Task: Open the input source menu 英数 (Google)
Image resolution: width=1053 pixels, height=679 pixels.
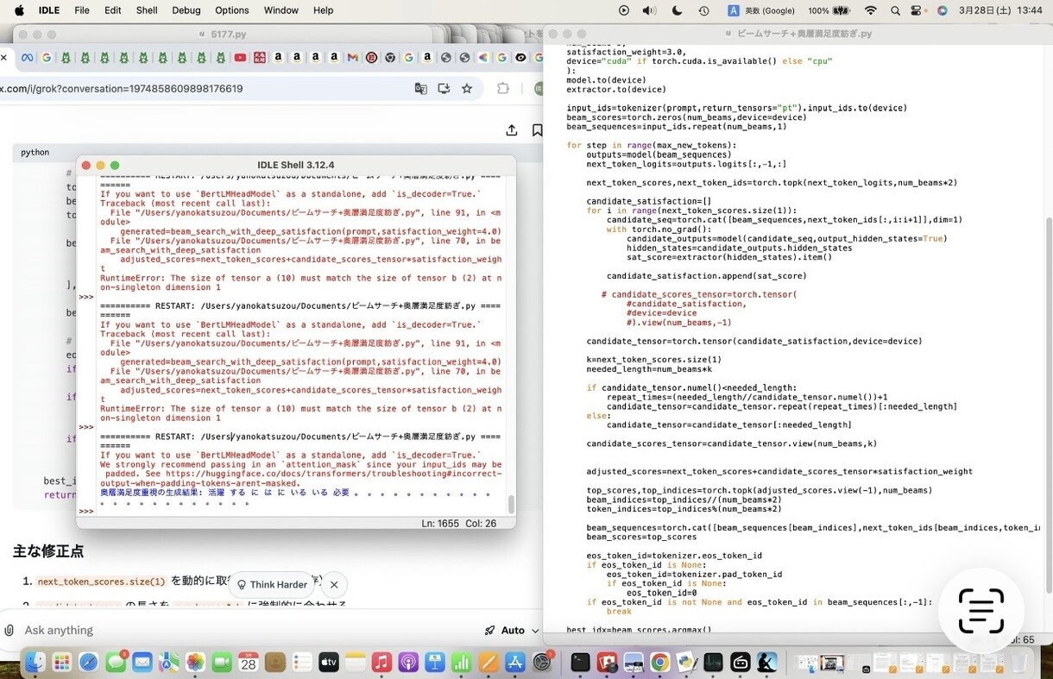Action: [x=760, y=10]
